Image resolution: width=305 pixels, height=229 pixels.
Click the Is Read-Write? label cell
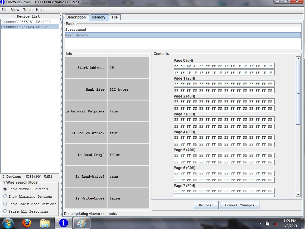tap(86, 177)
